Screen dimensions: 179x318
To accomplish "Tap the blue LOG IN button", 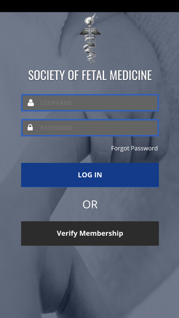I will click(x=90, y=175).
